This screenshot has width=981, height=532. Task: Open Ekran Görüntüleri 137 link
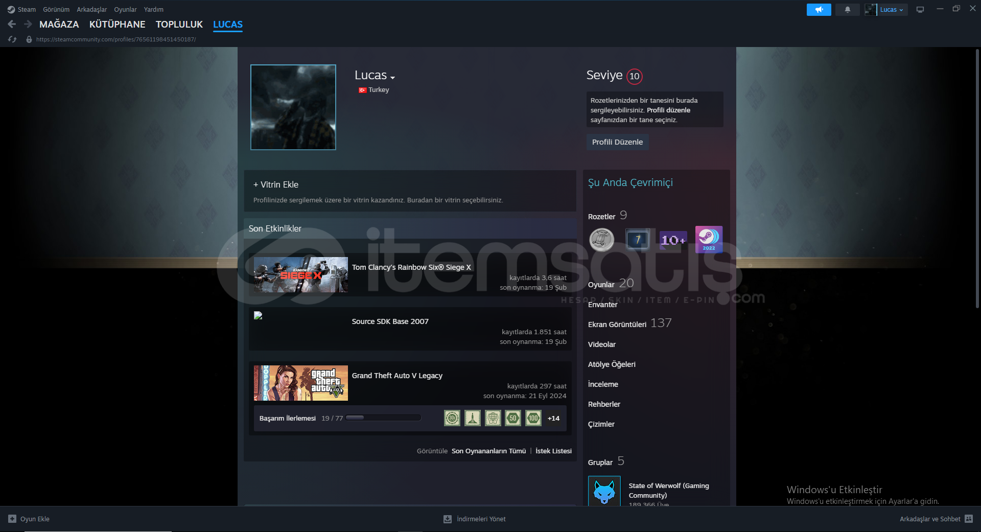[630, 323]
